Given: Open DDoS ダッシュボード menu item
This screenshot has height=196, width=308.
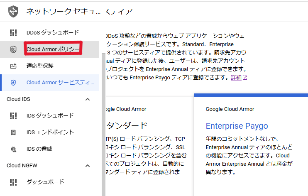Looking at the screenshot, I should (49, 33).
